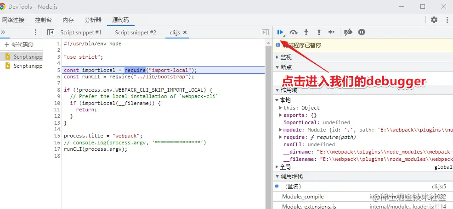453x209 pixels.
Task: Click the "use strict" code line
Action: point(84,57)
